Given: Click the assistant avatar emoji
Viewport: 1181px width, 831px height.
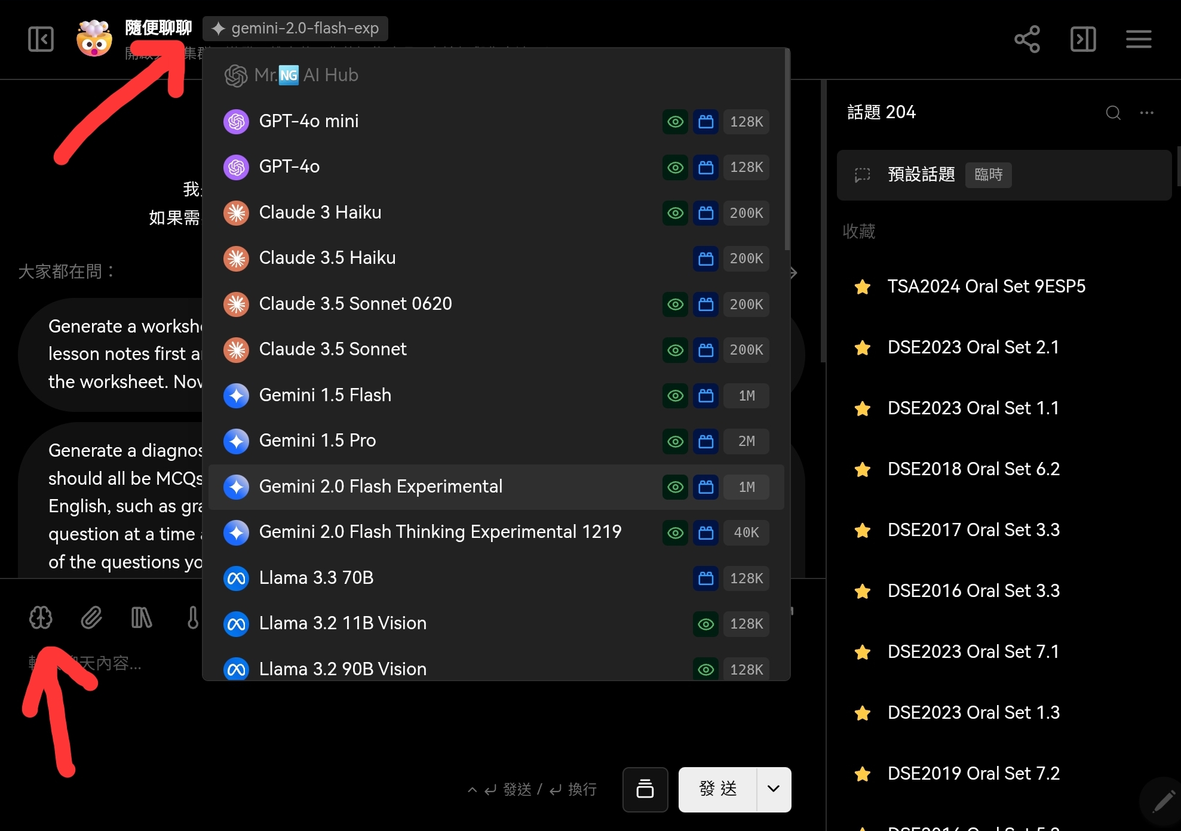Looking at the screenshot, I should [94, 39].
